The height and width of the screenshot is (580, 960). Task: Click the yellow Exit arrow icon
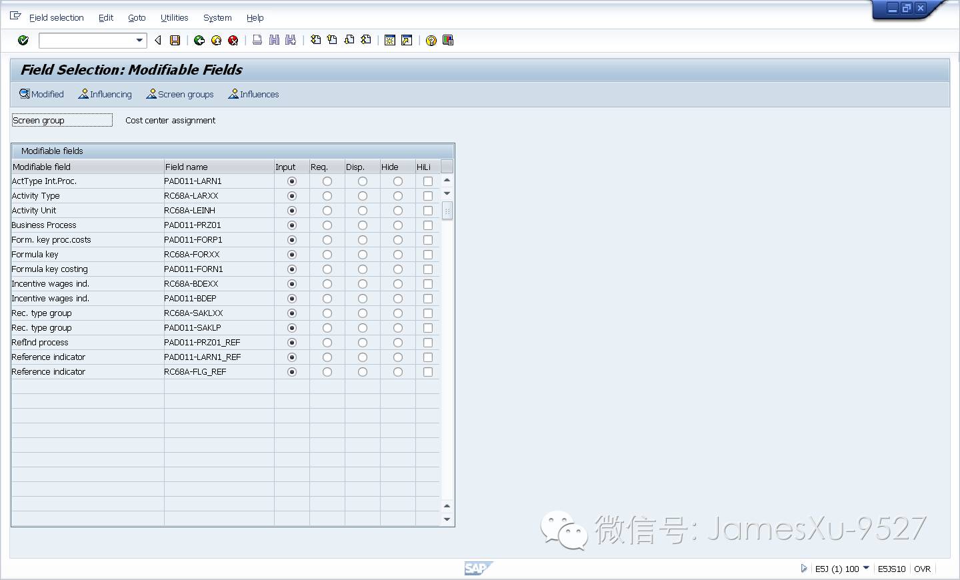coord(217,41)
